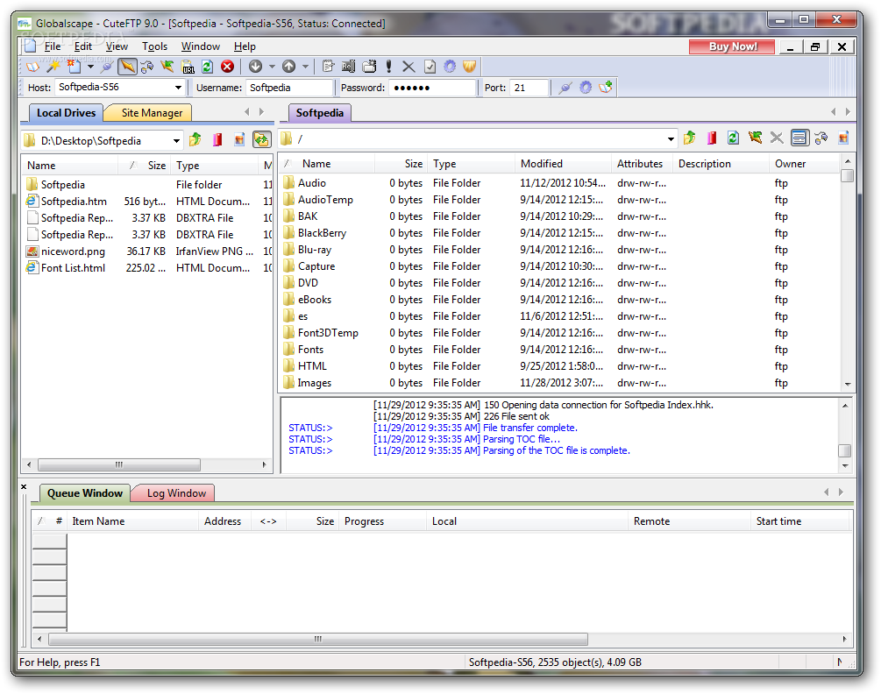Add site to Site Manager book-plus icon
Viewport: 881px width, 694px height.
(606, 88)
